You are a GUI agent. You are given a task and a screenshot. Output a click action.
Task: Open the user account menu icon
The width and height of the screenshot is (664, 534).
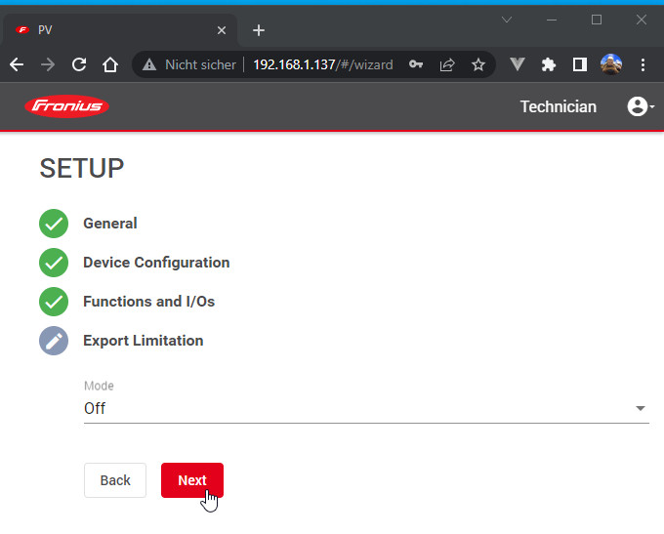coord(639,106)
